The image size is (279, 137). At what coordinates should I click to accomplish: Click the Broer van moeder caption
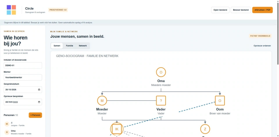[220, 114]
